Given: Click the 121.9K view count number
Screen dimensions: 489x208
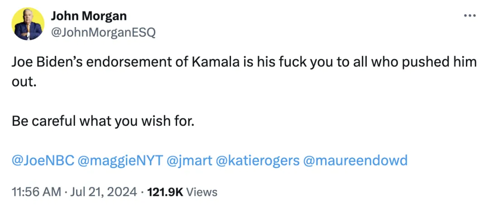Looking at the screenshot, I should [x=164, y=192].
